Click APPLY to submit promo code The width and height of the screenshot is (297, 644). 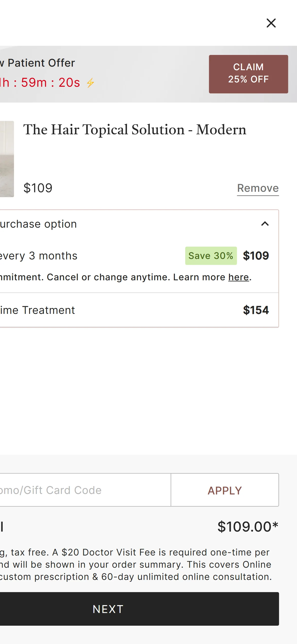225,490
